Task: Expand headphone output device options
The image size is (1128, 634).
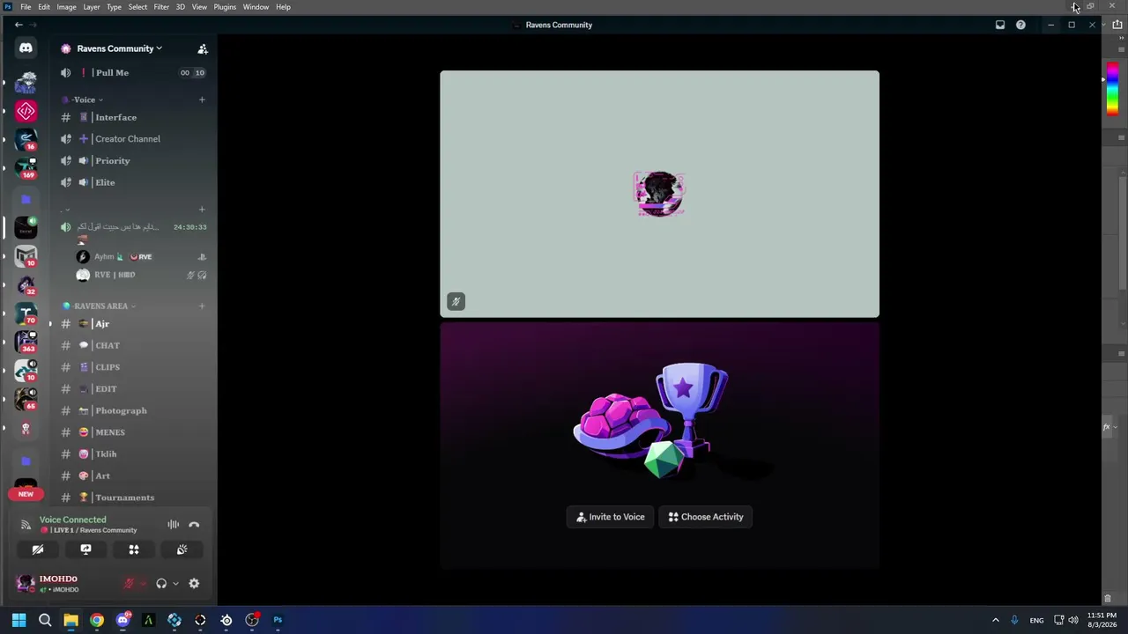Action: 175,583
